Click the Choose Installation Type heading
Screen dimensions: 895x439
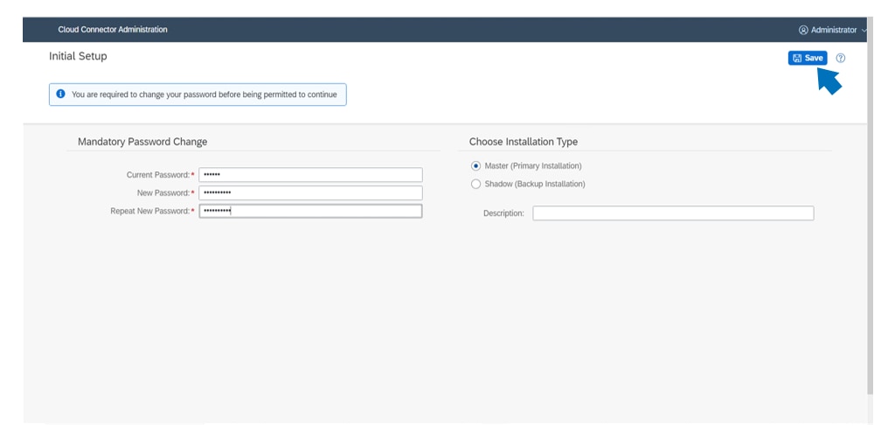pos(524,142)
